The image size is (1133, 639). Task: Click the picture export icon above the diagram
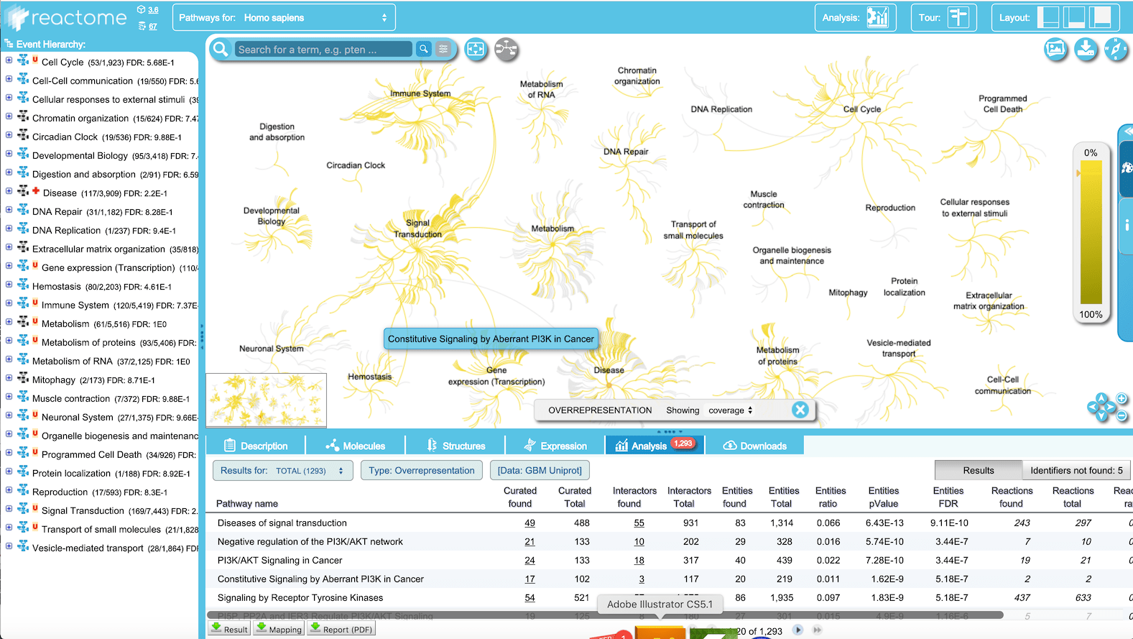coord(1055,49)
